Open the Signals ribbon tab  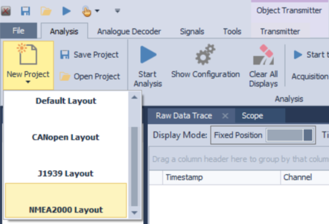192,31
